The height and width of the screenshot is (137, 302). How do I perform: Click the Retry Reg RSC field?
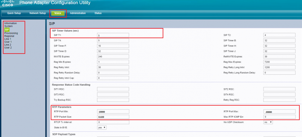[x=279, y=100]
